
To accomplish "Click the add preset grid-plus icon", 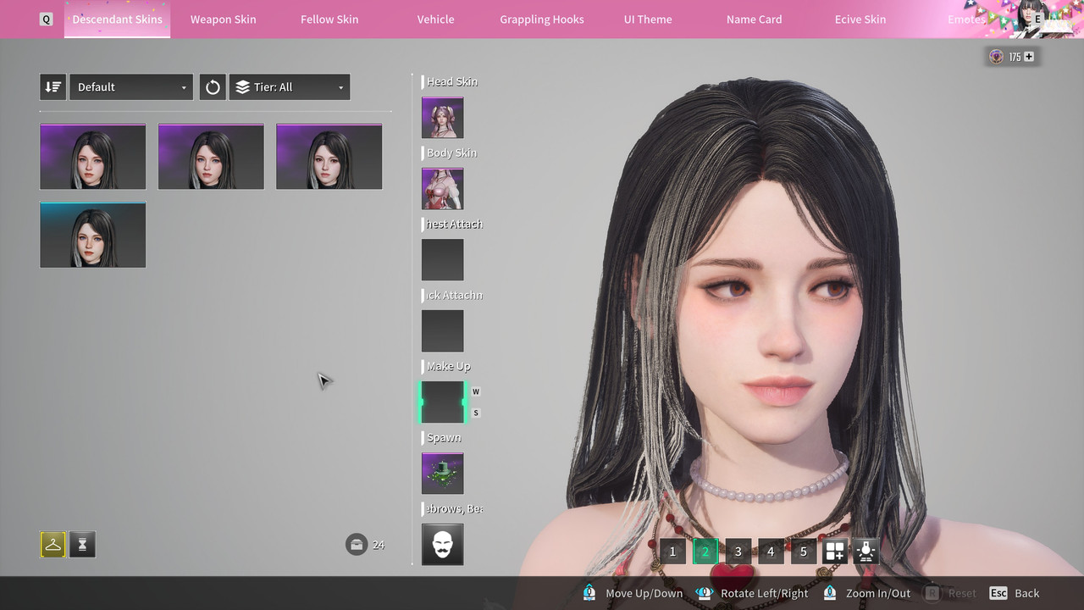I will click(x=835, y=552).
